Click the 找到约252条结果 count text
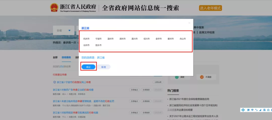 tap(62, 66)
